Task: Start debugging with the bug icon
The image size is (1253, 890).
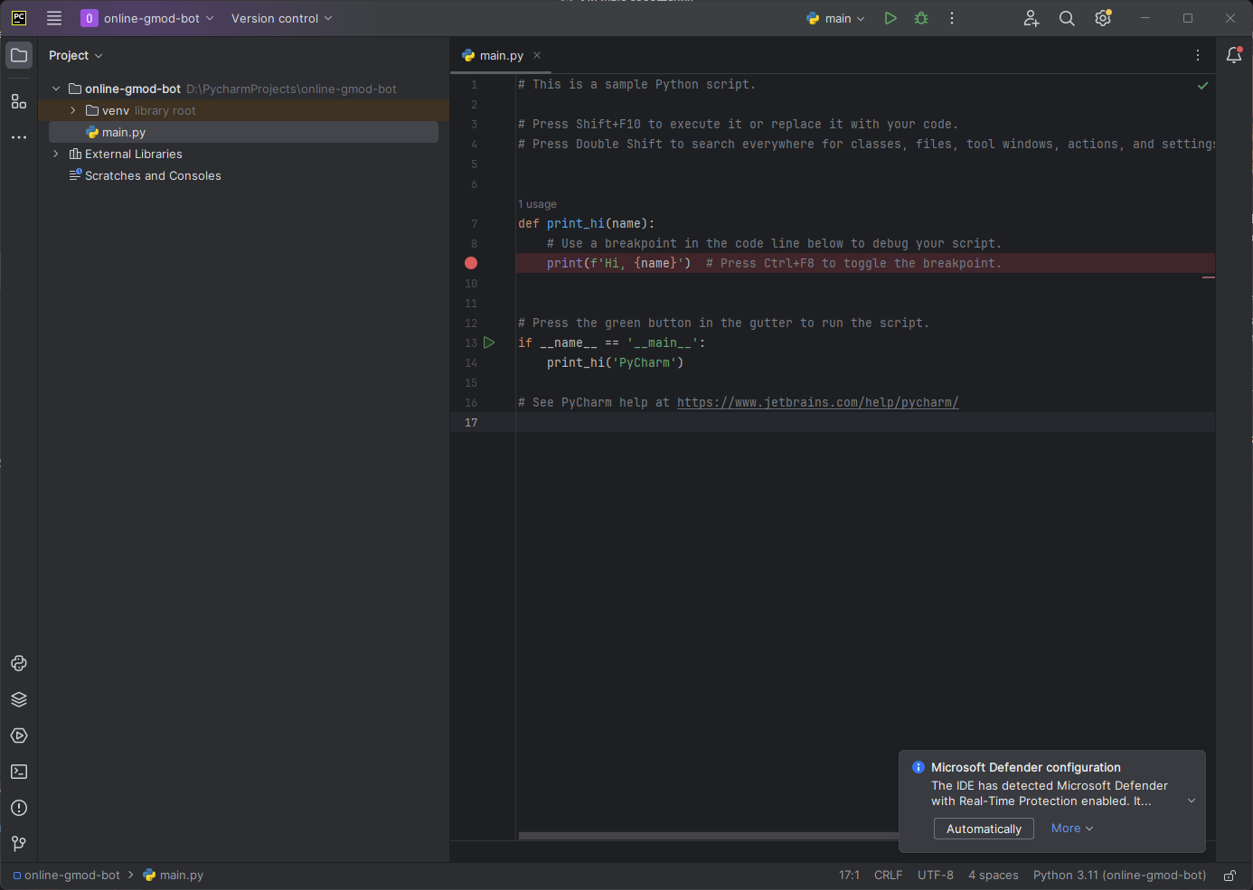Action: point(921,18)
